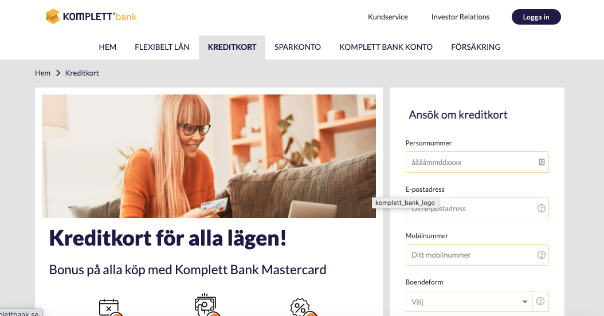
Task: Open the Kundservice link
Action: point(387,17)
